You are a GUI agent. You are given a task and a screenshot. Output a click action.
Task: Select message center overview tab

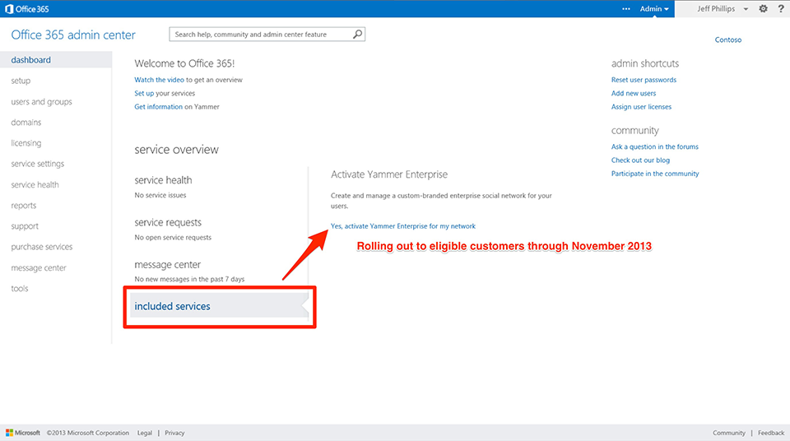167,265
